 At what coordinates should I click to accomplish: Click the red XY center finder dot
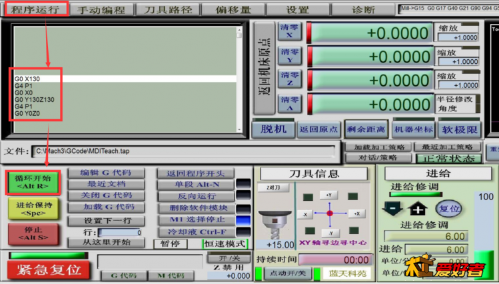click(x=330, y=213)
